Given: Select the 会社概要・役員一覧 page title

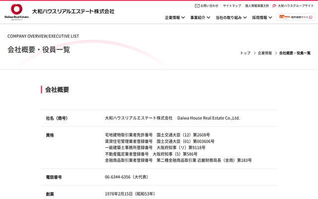Looking at the screenshot, I should [39, 50].
